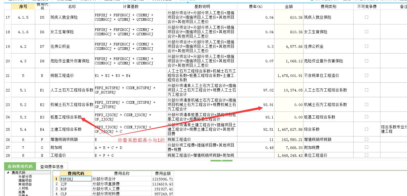Select sequence cell 5.4
This screenshot has width=407, height=196.
point(23,129)
